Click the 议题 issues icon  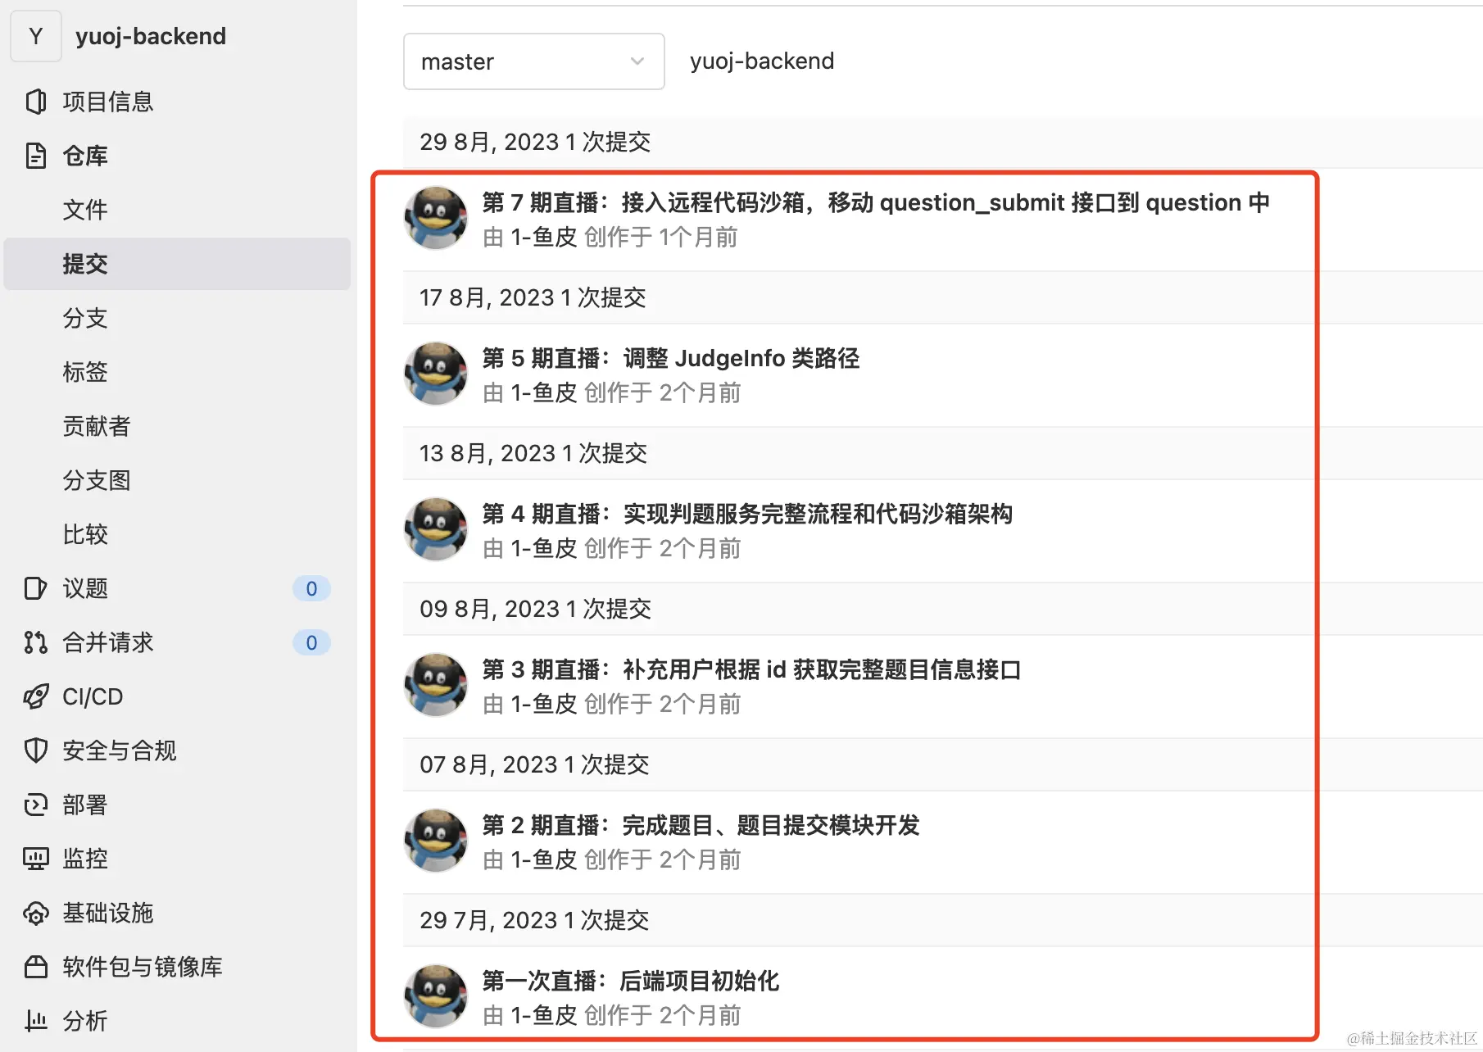[x=35, y=588]
